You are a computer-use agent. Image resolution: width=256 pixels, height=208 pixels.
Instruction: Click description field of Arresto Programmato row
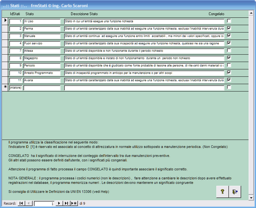coord(144,73)
